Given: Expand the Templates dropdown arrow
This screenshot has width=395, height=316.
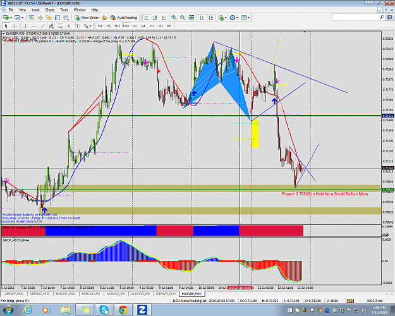Looking at the screenshot, I should click(x=248, y=18).
